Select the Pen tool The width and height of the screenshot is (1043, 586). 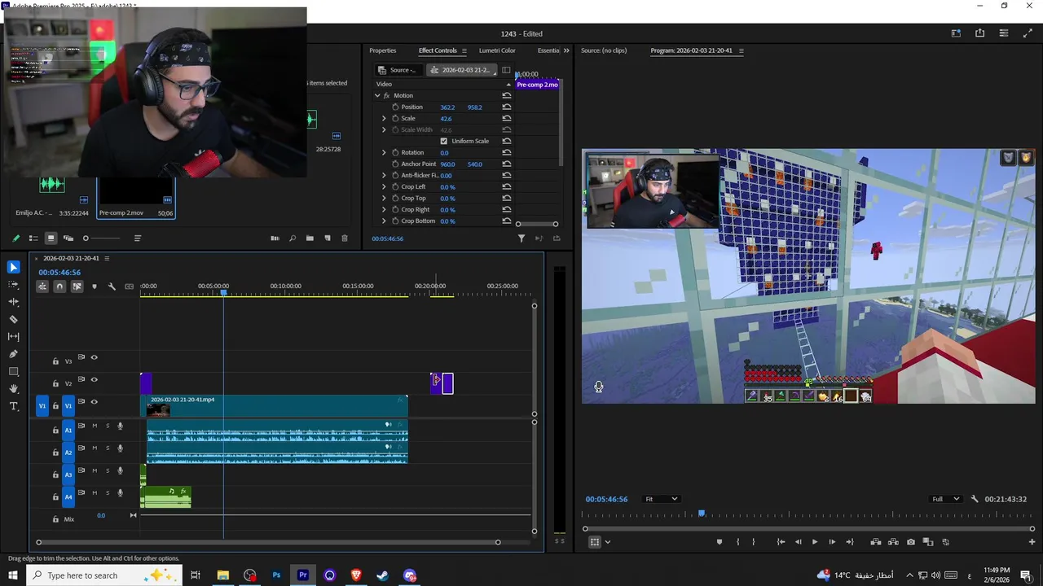pyautogui.click(x=13, y=354)
